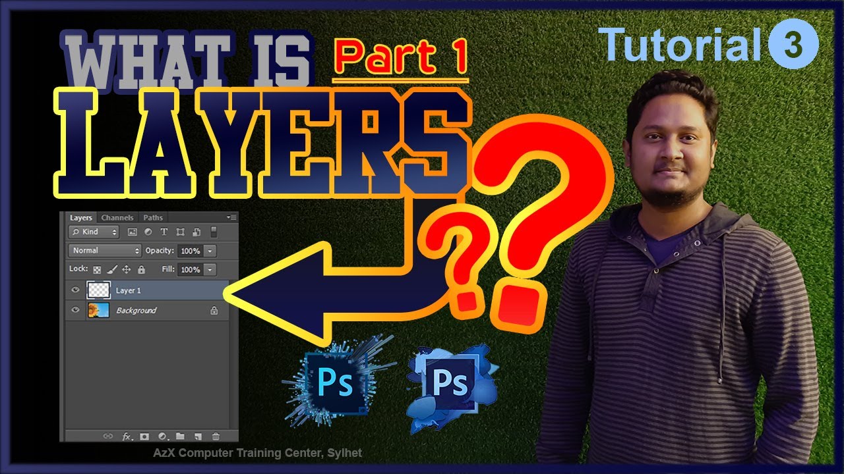Create a new layer
The width and height of the screenshot is (844, 474).
pyautogui.click(x=197, y=436)
